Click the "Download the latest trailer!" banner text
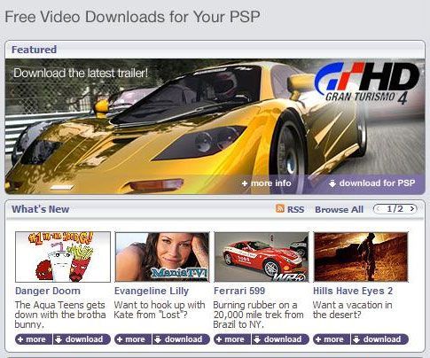The height and width of the screenshot is (358, 430). tap(81, 73)
